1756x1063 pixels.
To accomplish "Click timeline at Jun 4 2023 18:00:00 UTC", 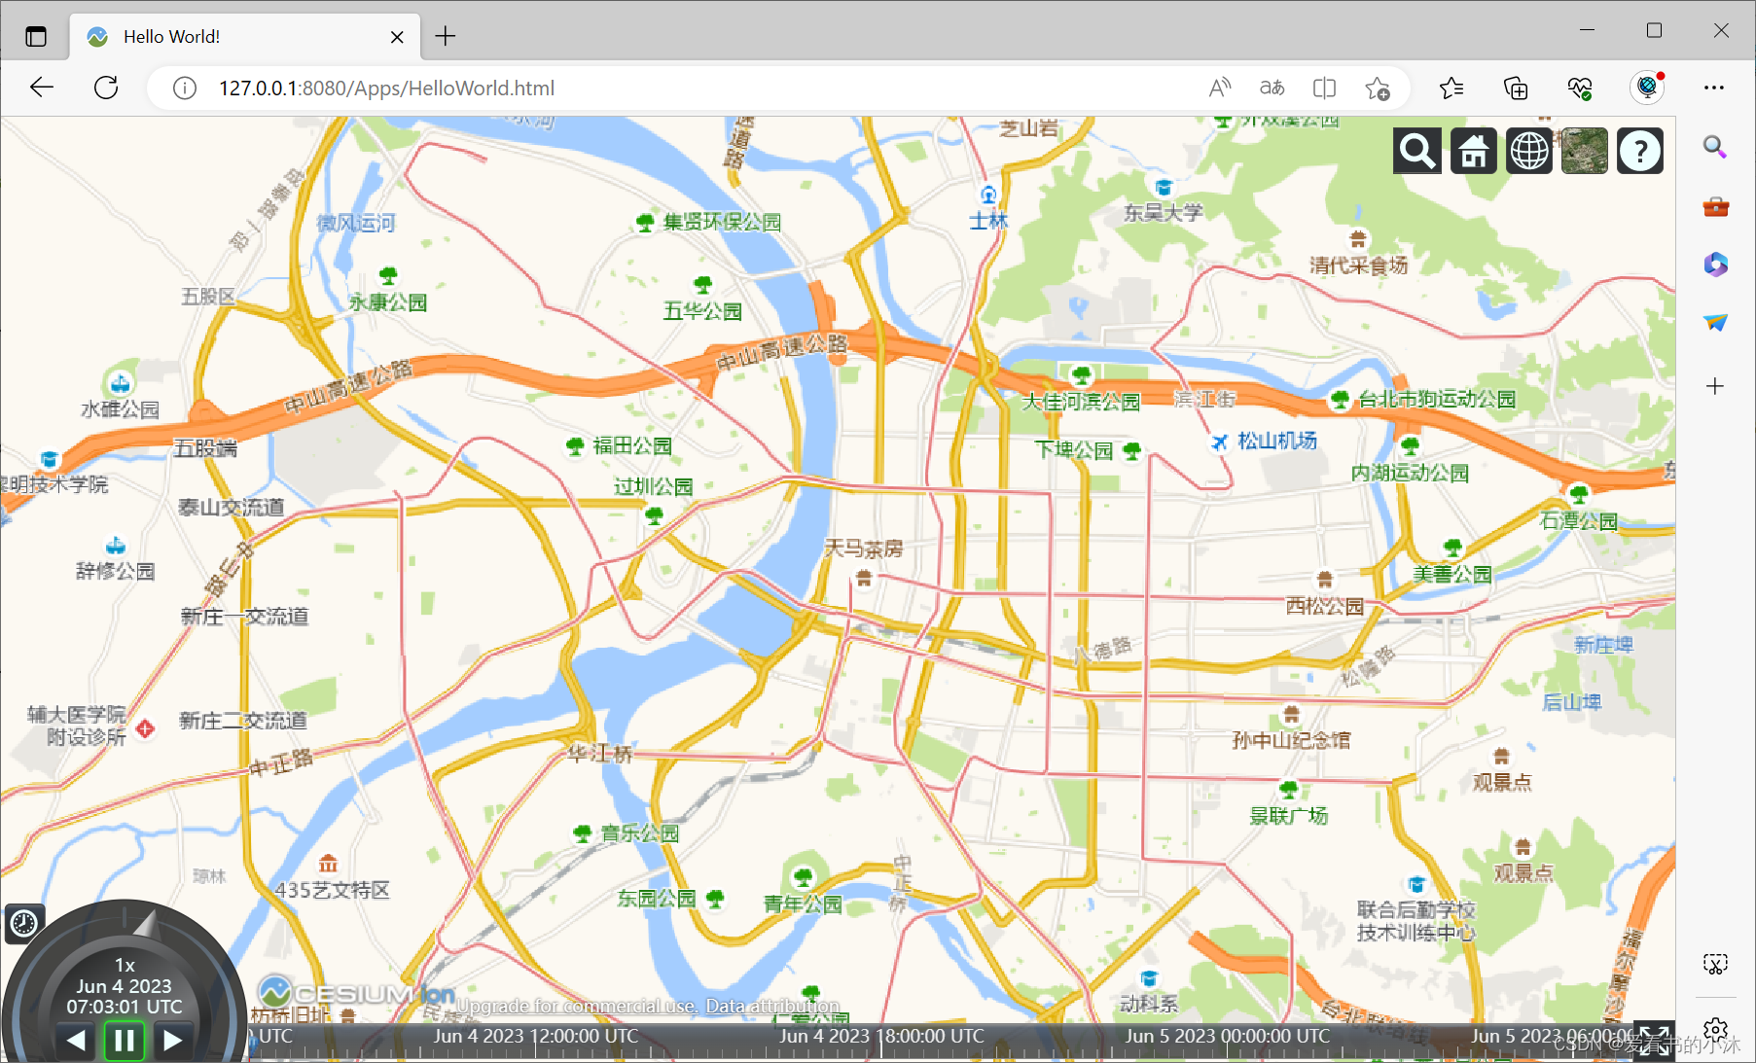I will [881, 1037].
